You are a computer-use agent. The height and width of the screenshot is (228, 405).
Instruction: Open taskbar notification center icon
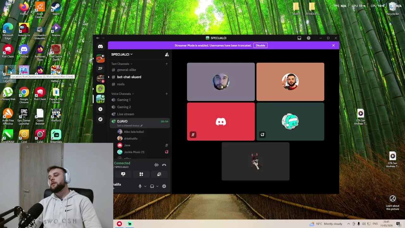click(398, 224)
